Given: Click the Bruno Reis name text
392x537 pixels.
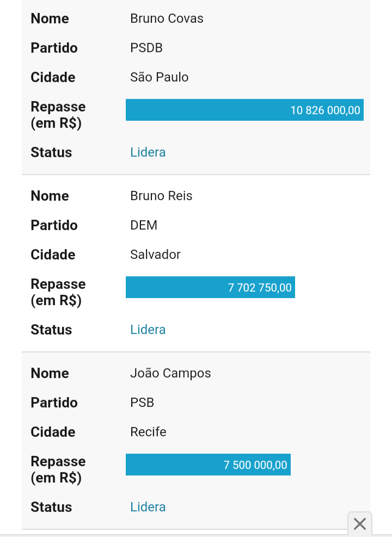Looking at the screenshot, I should [161, 196].
